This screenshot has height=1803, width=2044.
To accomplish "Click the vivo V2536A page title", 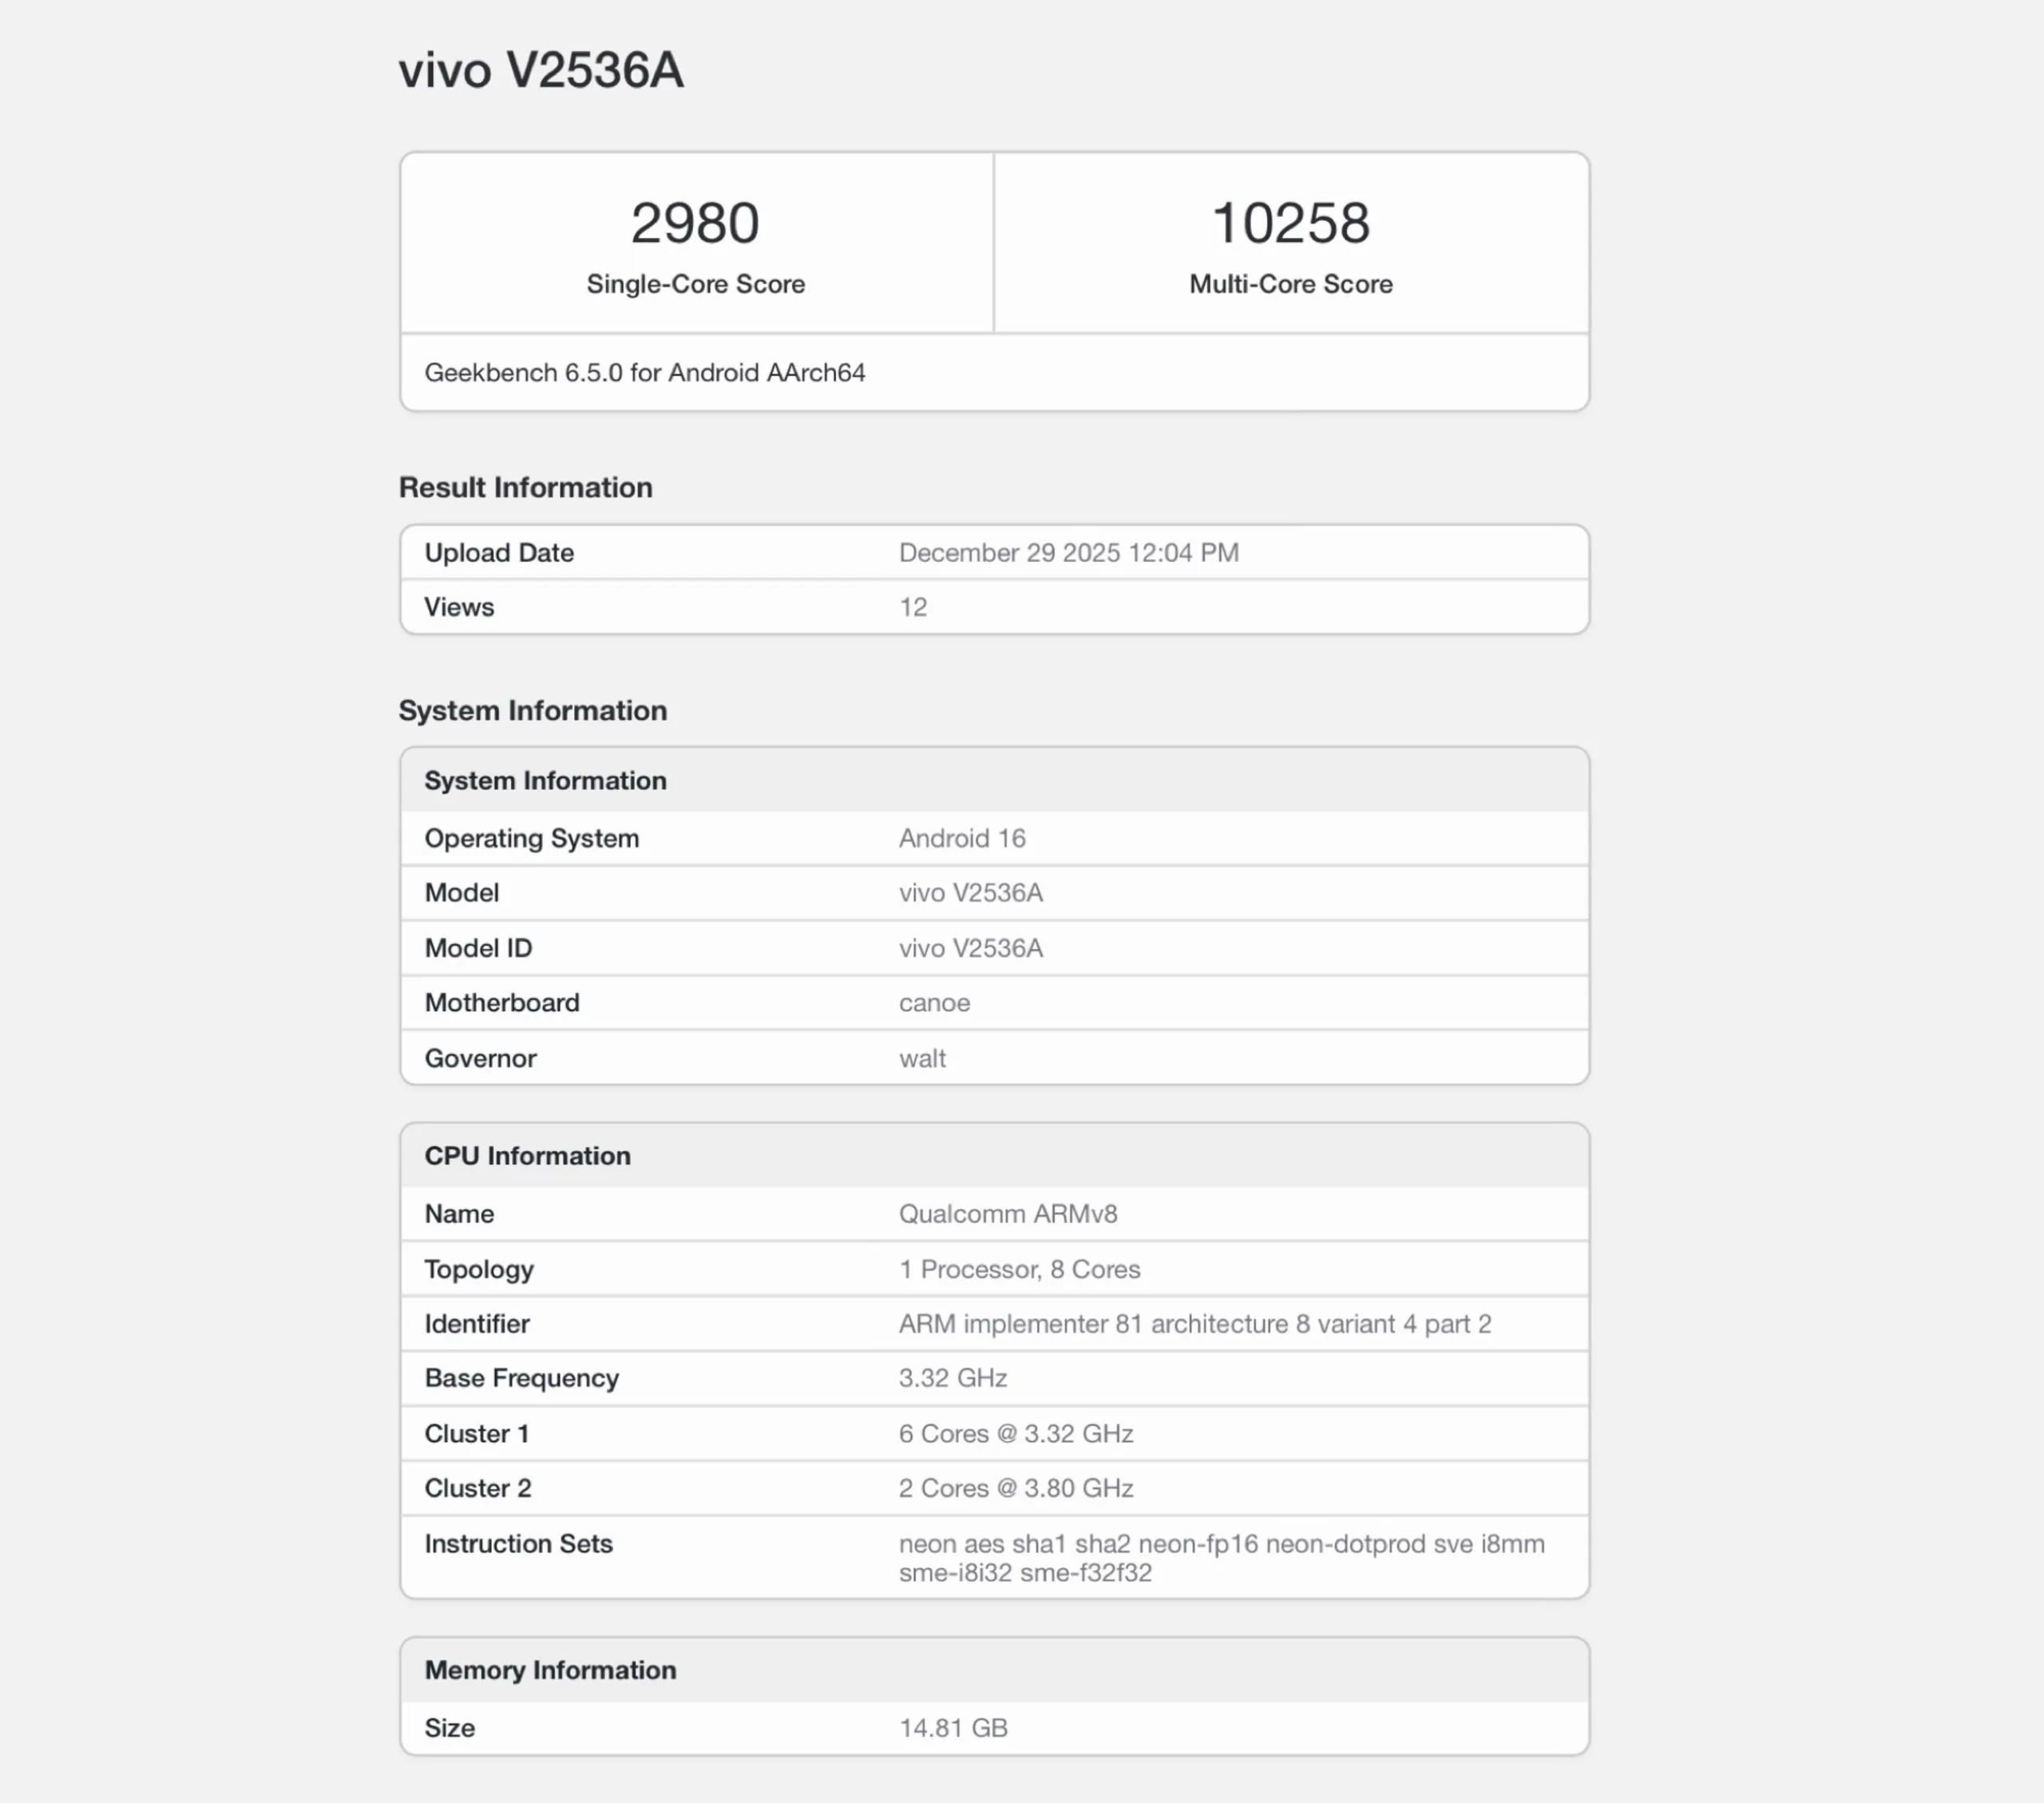I will [x=541, y=71].
